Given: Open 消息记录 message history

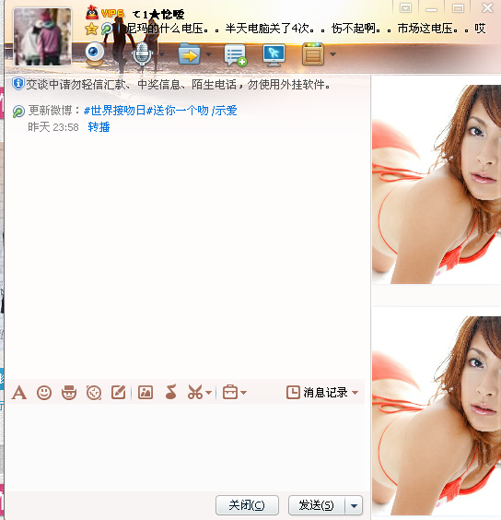Looking at the screenshot, I should (x=317, y=393).
